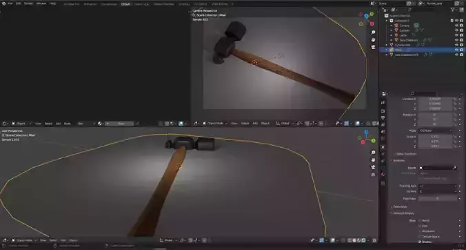Open the Object properties tab
This screenshot has height=250, width=466.
pos(383,147)
